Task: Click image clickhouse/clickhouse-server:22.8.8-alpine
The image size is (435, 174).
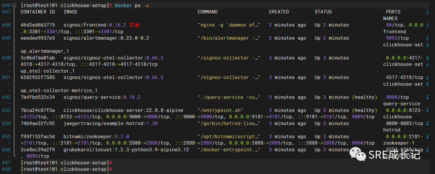Action: click(124, 111)
